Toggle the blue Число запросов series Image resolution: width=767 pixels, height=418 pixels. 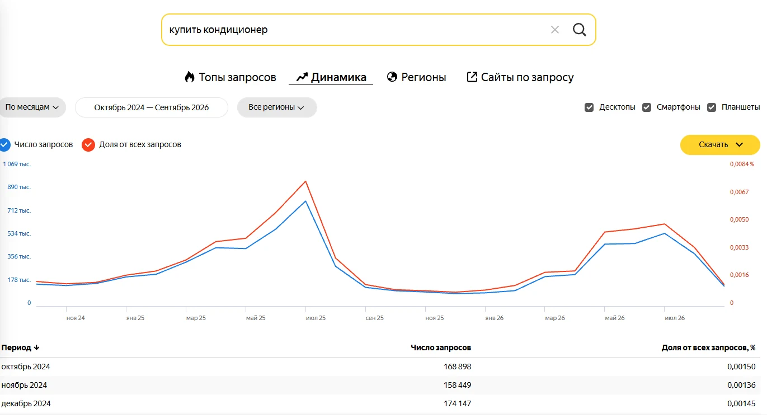[x=4, y=144]
